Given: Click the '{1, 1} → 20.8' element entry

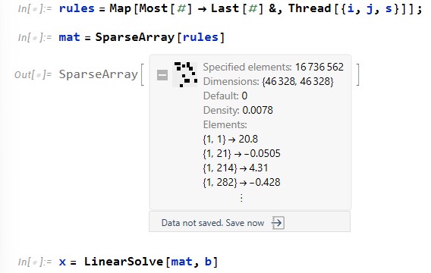Looking at the screenshot, I should [231, 139].
